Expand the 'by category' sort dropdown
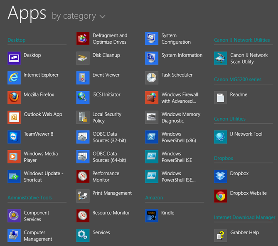Image resolution: width=278 pixels, height=246 pixels. [x=74, y=16]
